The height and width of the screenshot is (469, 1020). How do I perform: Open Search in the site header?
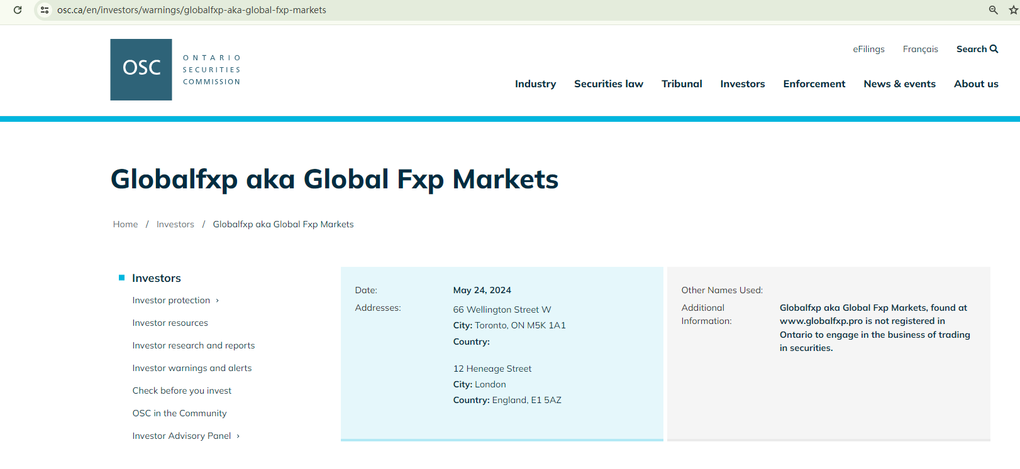tap(977, 49)
